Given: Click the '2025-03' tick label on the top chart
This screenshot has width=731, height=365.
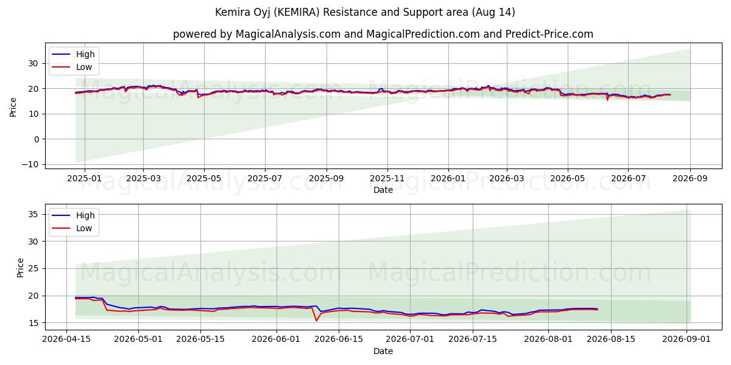Looking at the screenshot, I should click(x=143, y=179).
